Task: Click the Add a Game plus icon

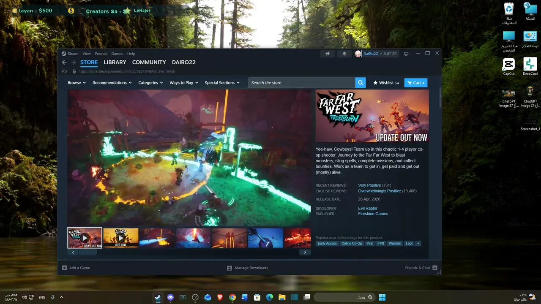Action: [x=64, y=268]
